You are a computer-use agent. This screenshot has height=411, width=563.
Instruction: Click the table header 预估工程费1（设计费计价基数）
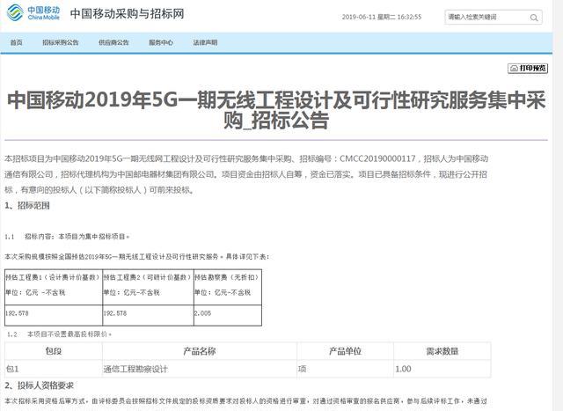point(53,277)
